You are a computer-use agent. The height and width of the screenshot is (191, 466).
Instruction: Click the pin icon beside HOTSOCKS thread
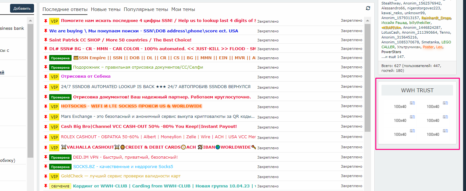pos(46,106)
